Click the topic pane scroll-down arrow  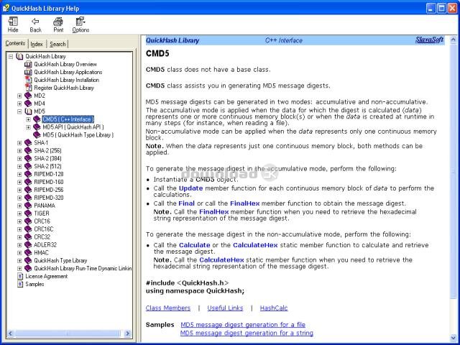(453, 339)
